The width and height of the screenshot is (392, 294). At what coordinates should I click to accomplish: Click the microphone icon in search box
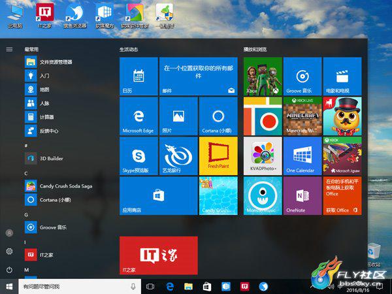[133, 287]
